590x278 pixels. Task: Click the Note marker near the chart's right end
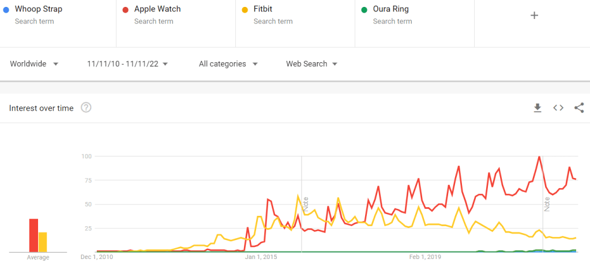pyautogui.click(x=547, y=204)
